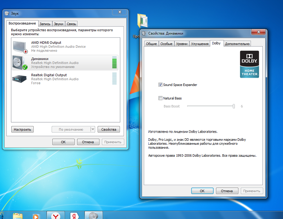The width and height of the screenshot is (283, 219).
Task: Click the Динамики speaker device icon
Action: [20, 63]
